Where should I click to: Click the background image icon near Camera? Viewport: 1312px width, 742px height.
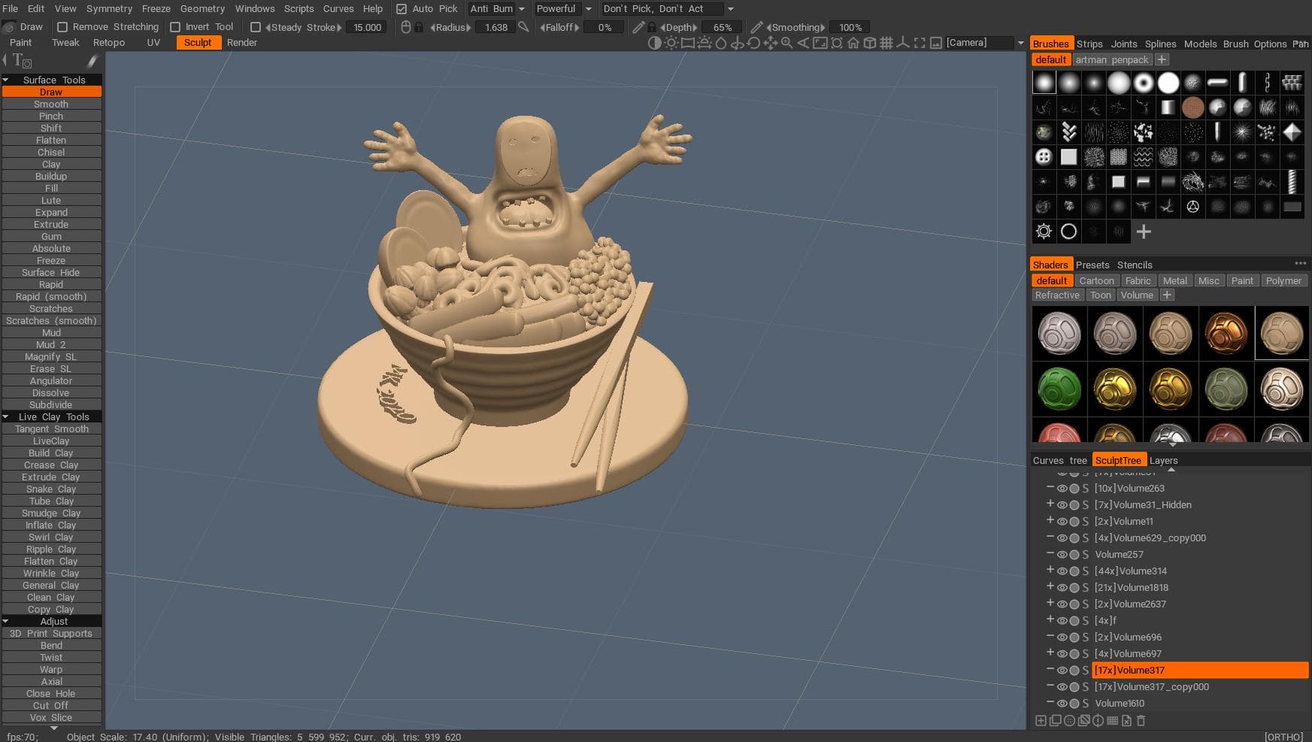click(x=936, y=43)
